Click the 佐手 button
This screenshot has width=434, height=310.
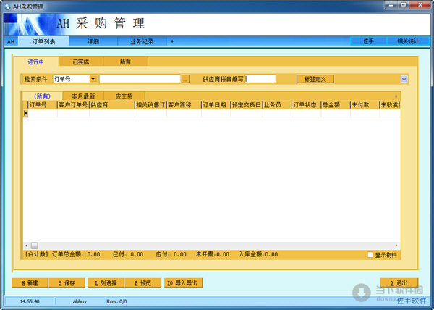point(368,41)
